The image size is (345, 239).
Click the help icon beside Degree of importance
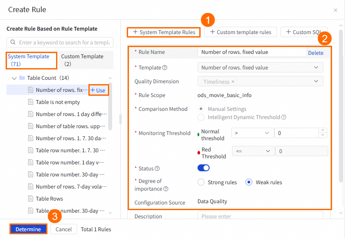point(166,189)
